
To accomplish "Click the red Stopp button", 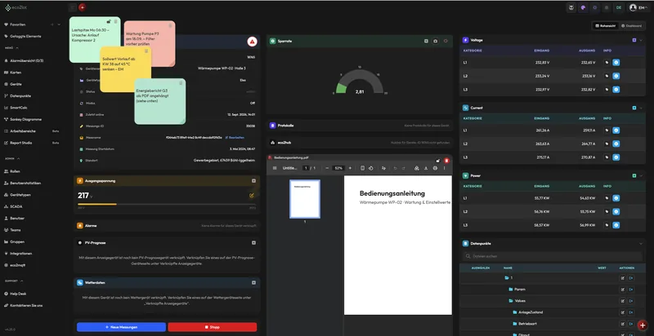I will pyautogui.click(x=213, y=327).
